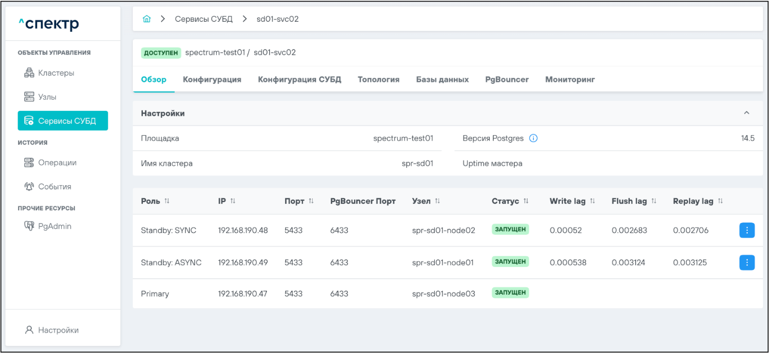The width and height of the screenshot is (769, 353).
Task: Open Операции history page
Action: (57, 163)
